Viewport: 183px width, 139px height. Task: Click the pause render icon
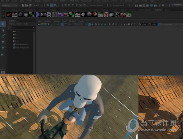[163, 5]
